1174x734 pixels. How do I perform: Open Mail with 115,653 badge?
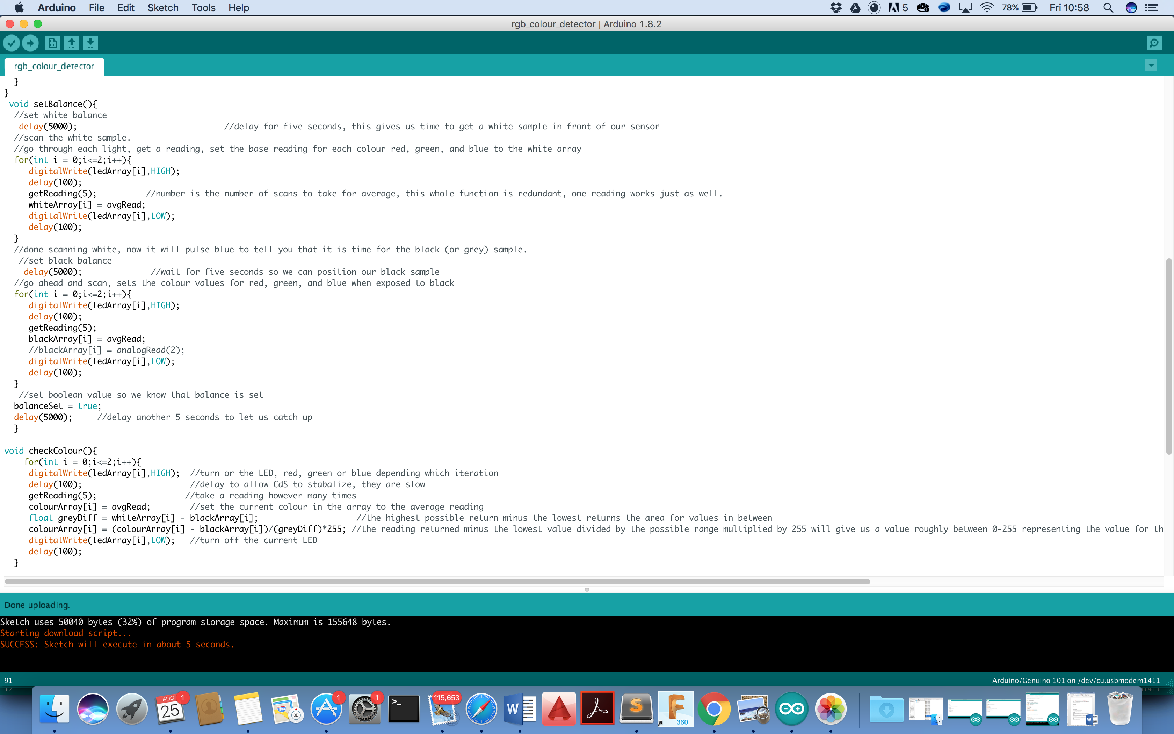442,709
